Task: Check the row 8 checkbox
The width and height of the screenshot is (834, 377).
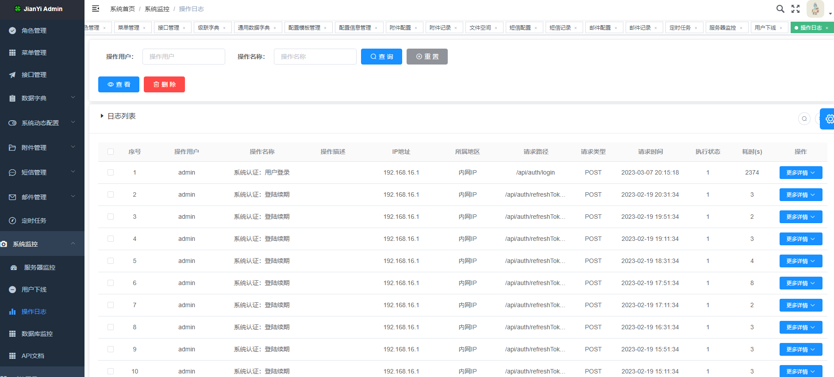Action: tap(111, 327)
